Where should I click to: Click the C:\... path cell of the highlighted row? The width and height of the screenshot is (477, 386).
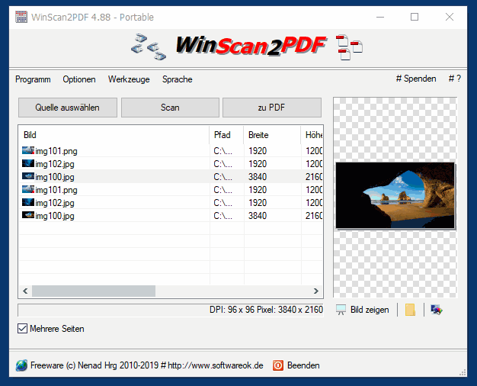(x=223, y=177)
